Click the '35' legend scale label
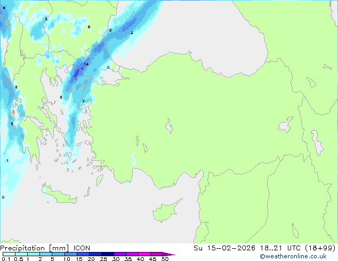Viewport: 338px width, 261px height. (128, 259)
